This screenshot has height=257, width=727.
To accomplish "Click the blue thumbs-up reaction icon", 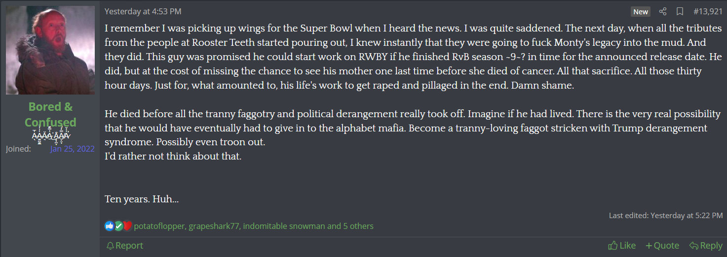I will pos(110,226).
